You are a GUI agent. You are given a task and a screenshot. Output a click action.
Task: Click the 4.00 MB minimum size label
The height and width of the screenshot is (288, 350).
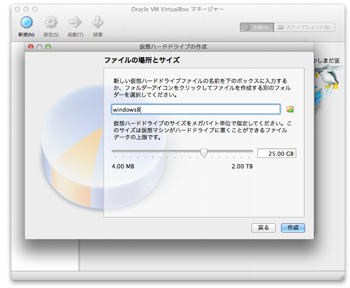(x=123, y=166)
